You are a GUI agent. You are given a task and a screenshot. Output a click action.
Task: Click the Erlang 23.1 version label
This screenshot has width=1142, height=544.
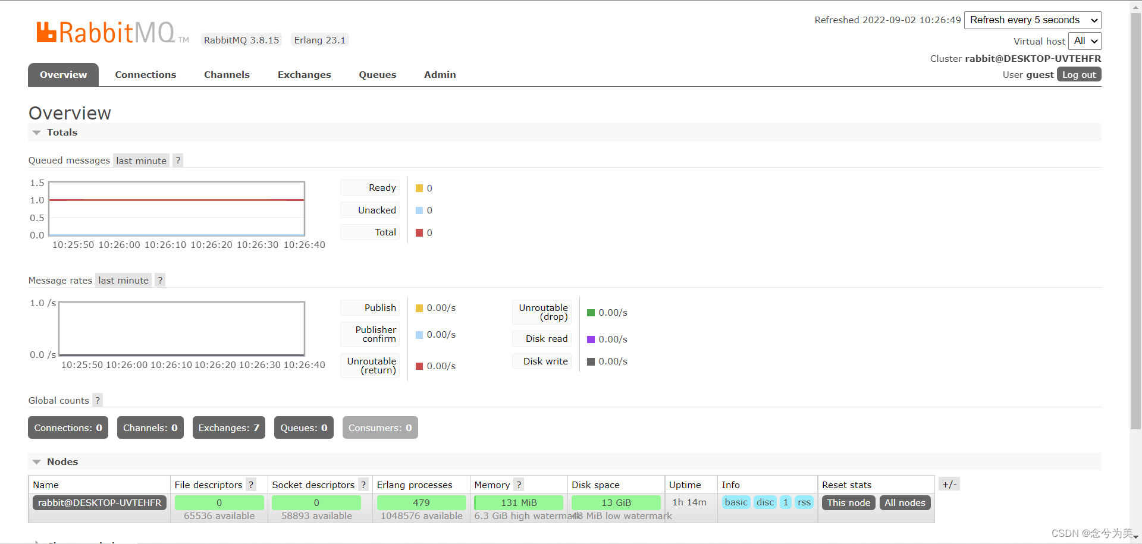[320, 40]
